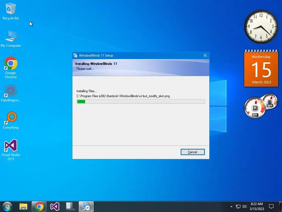
Task: Click the installation progress bar
Action: pyautogui.click(x=141, y=102)
